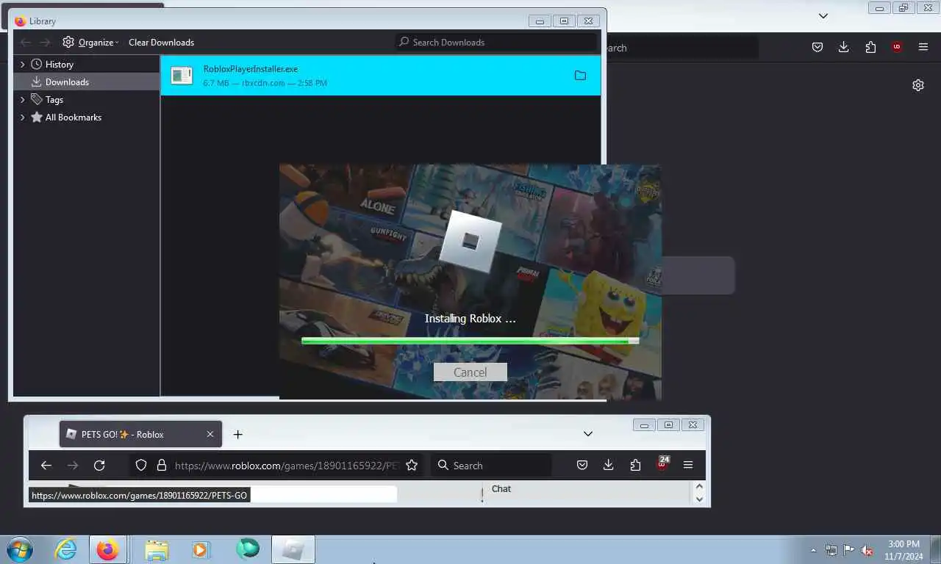Go back in the Roblox browser window
Viewport: 941px width, 564px height.
pyautogui.click(x=46, y=465)
